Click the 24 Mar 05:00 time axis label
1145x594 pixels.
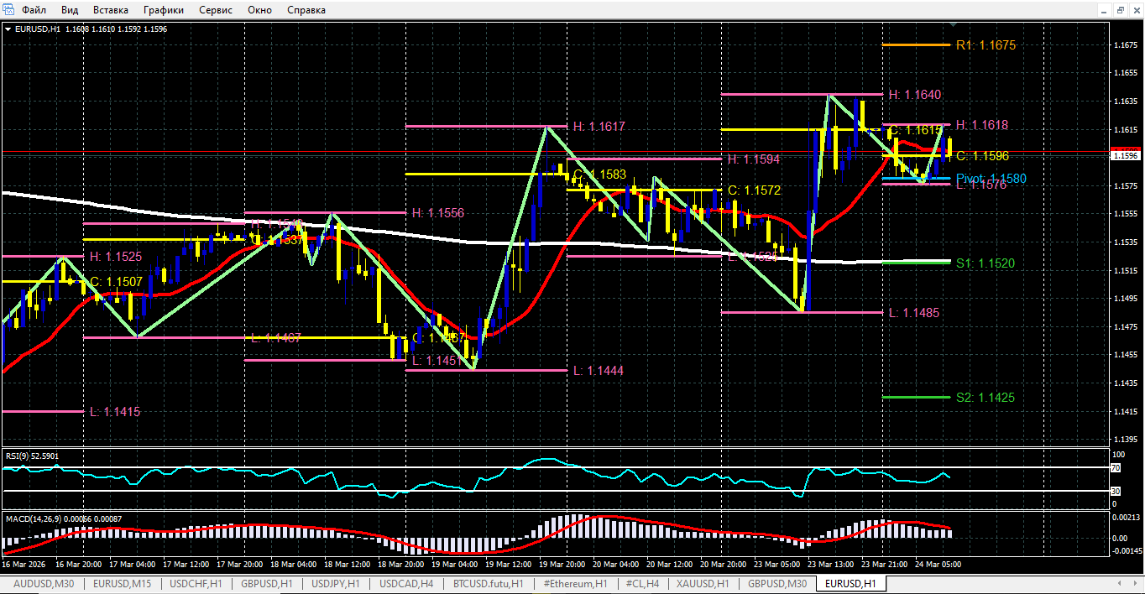938,565
